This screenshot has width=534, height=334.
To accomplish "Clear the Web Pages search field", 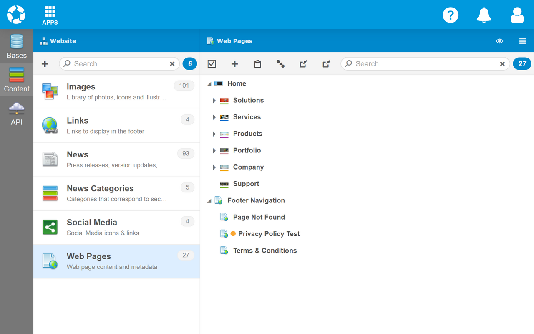I will pos(502,64).
